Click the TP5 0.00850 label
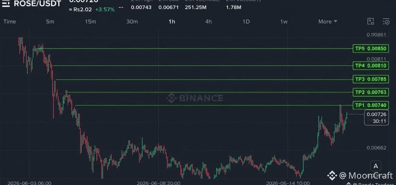 click(x=371, y=49)
